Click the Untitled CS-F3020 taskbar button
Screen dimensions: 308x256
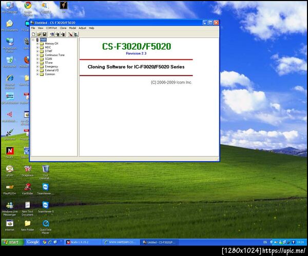click(x=159, y=242)
